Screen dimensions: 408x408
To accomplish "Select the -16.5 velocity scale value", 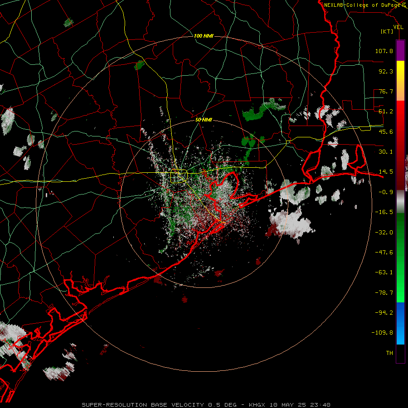I will (384, 212).
